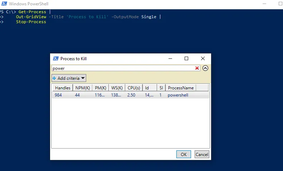Click the filter box containing 'power'
Screen dimensions: 283x171
pyautogui.click(x=122, y=68)
